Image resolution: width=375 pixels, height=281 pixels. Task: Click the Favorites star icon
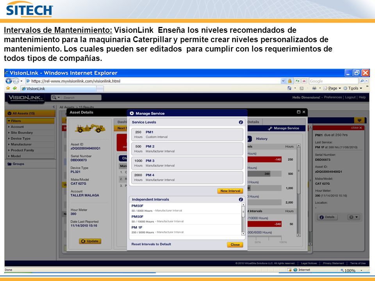(x=8, y=88)
